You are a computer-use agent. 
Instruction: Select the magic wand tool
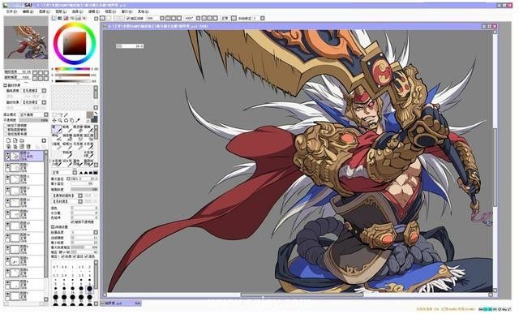pyautogui.click(x=66, y=114)
